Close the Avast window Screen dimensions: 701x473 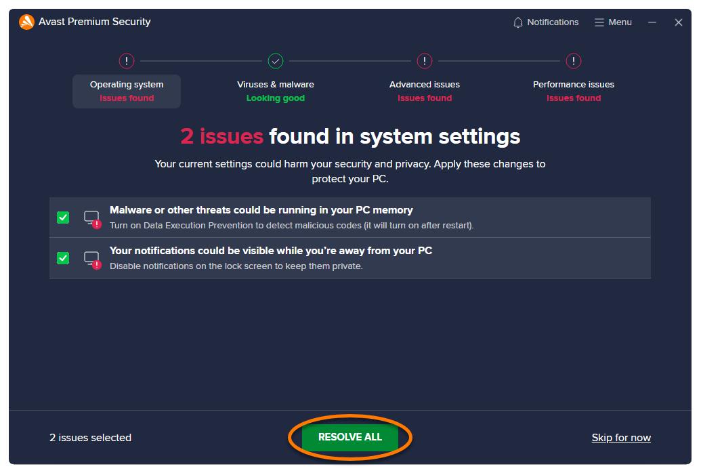click(x=678, y=22)
